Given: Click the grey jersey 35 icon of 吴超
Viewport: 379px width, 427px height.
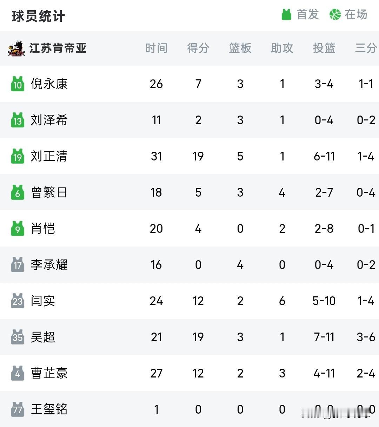Looking at the screenshot, I should pos(18,337).
